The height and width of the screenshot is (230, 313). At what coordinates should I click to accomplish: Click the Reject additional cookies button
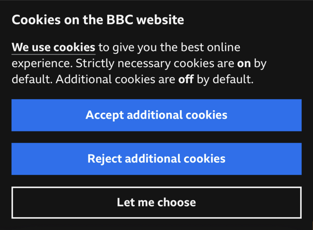click(x=156, y=159)
